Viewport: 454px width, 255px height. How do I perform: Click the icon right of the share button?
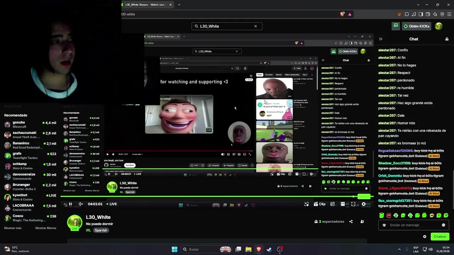[362, 222]
